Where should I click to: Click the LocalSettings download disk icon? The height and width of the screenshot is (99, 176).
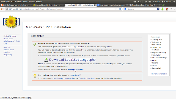pos(46,60)
